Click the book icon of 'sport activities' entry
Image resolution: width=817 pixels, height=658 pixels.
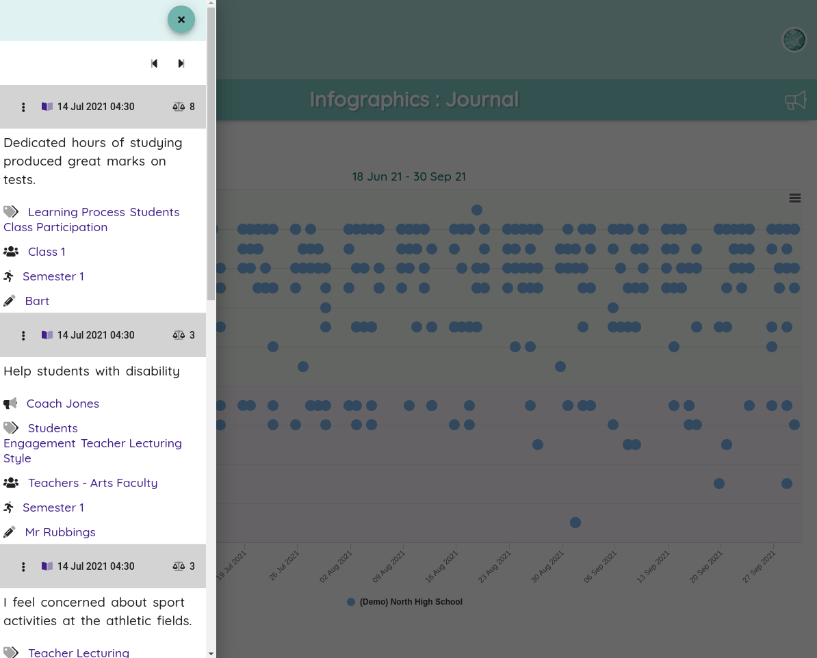point(47,566)
